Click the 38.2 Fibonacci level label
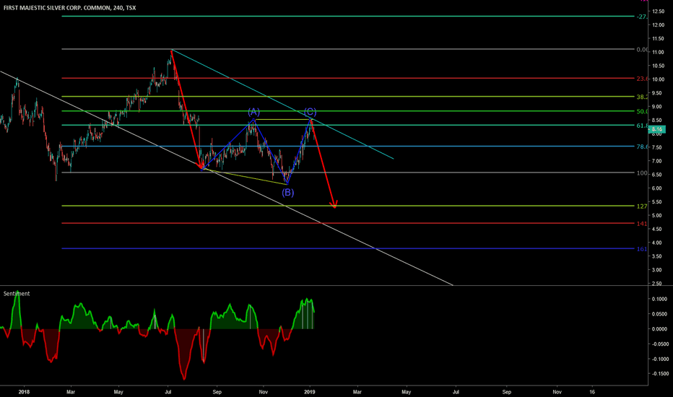673x397 pixels. pyautogui.click(x=642, y=97)
